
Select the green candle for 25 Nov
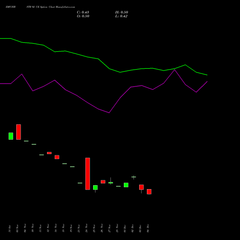tap(96, 188)
